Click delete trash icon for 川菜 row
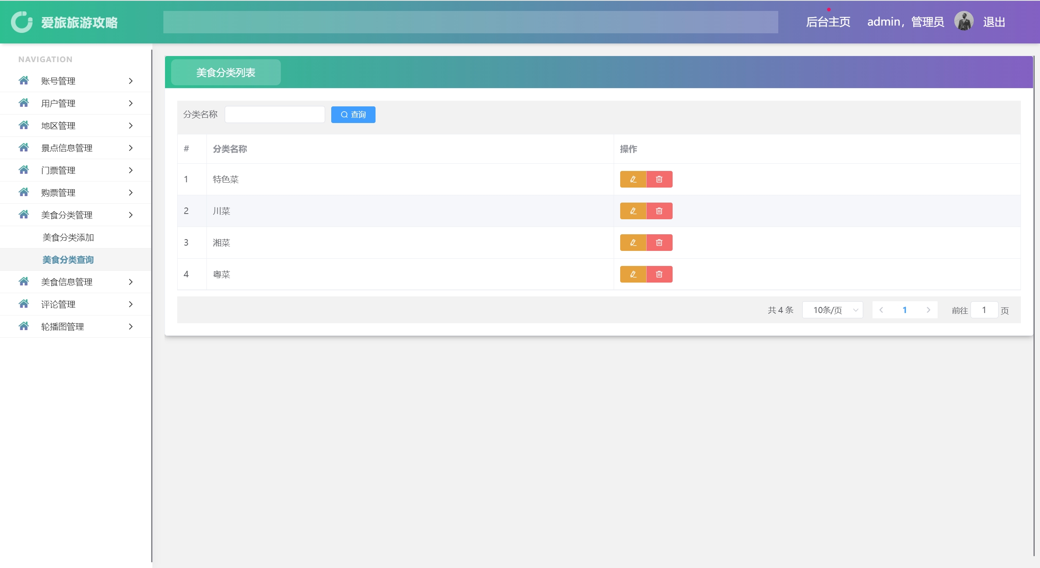The height and width of the screenshot is (568, 1040). click(x=659, y=211)
